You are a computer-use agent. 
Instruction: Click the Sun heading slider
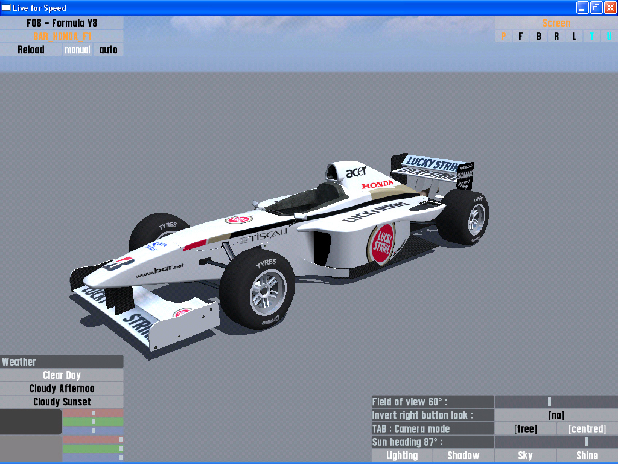[556, 442]
